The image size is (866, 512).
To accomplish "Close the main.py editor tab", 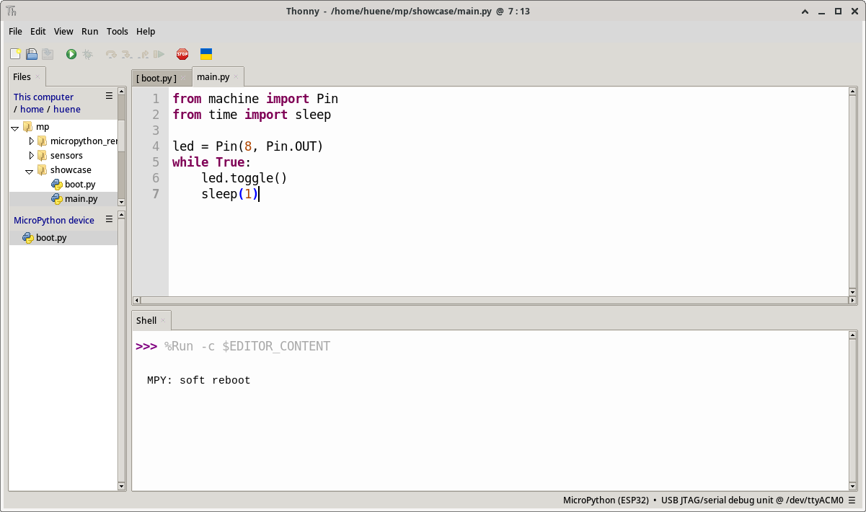I will [236, 77].
